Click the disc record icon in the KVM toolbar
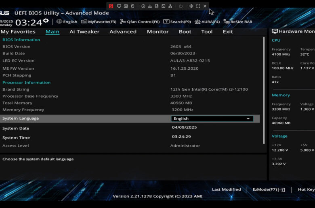The image size is (315, 208). pyautogui.click(x=143, y=6)
